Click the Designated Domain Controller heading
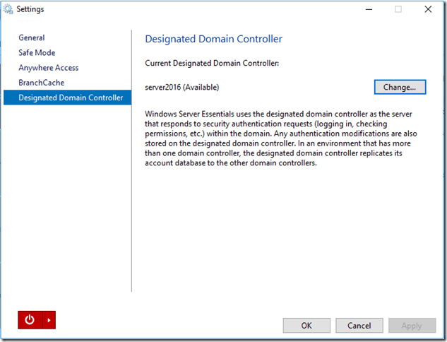 click(x=213, y=39)
